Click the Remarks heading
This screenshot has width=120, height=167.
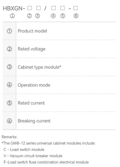coord(9,137)
